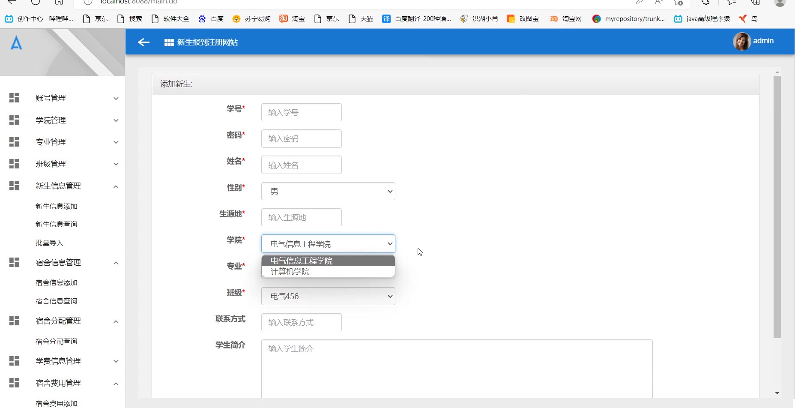Open the 天猫 bookmark
795x408 pixels.
click(361, 19)
